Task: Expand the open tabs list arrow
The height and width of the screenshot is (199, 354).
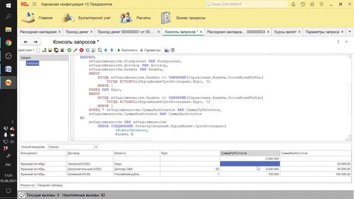Action: 350,32
